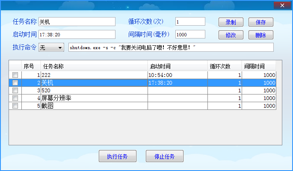The height and width of the screenshot is (171, 293).
Task: Click the 序号 cell 3
Action: (31, 90)
